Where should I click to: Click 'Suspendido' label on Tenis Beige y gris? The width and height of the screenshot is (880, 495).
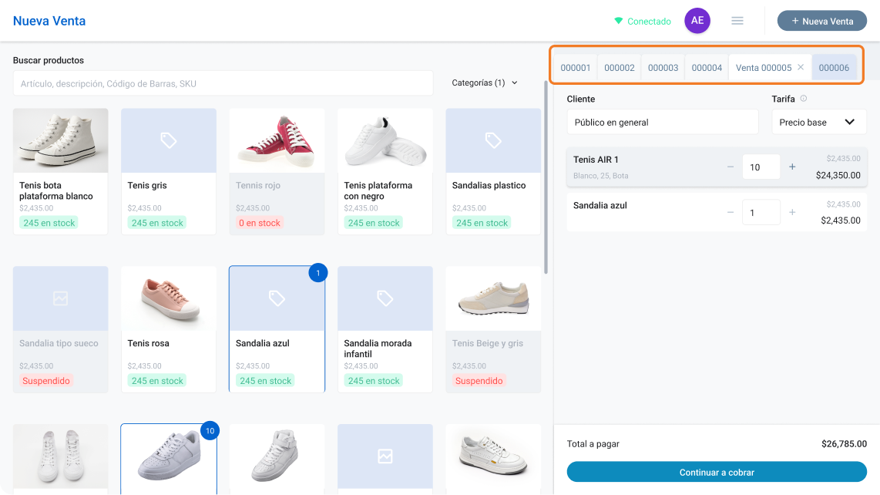tap(479, 380)
